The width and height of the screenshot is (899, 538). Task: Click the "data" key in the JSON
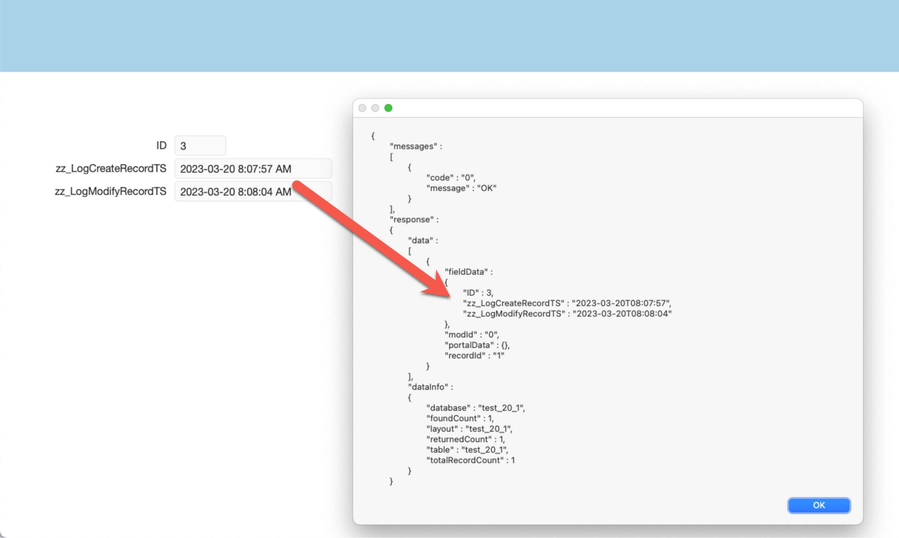[420, 240]
